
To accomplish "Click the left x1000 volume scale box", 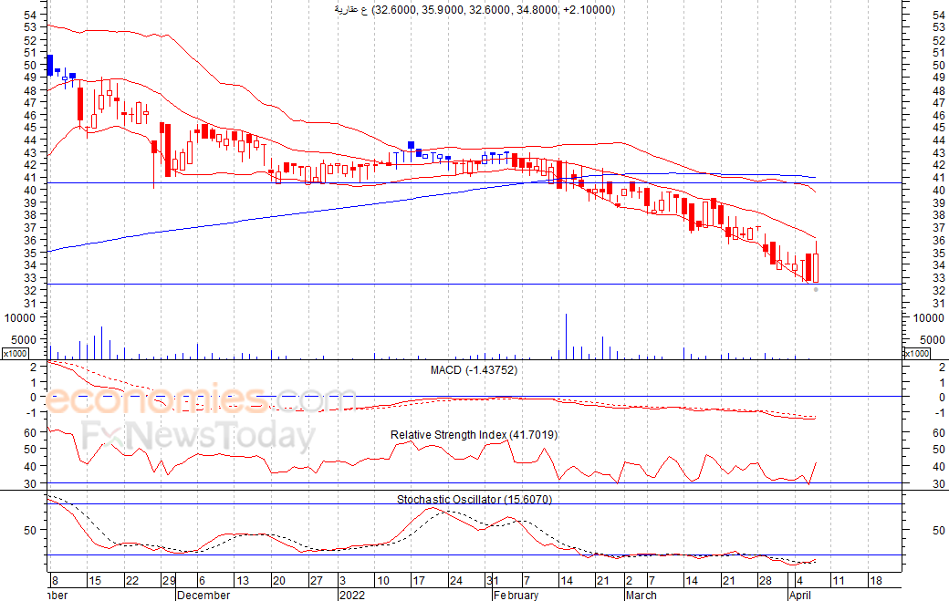I will (x=15, y=354).
